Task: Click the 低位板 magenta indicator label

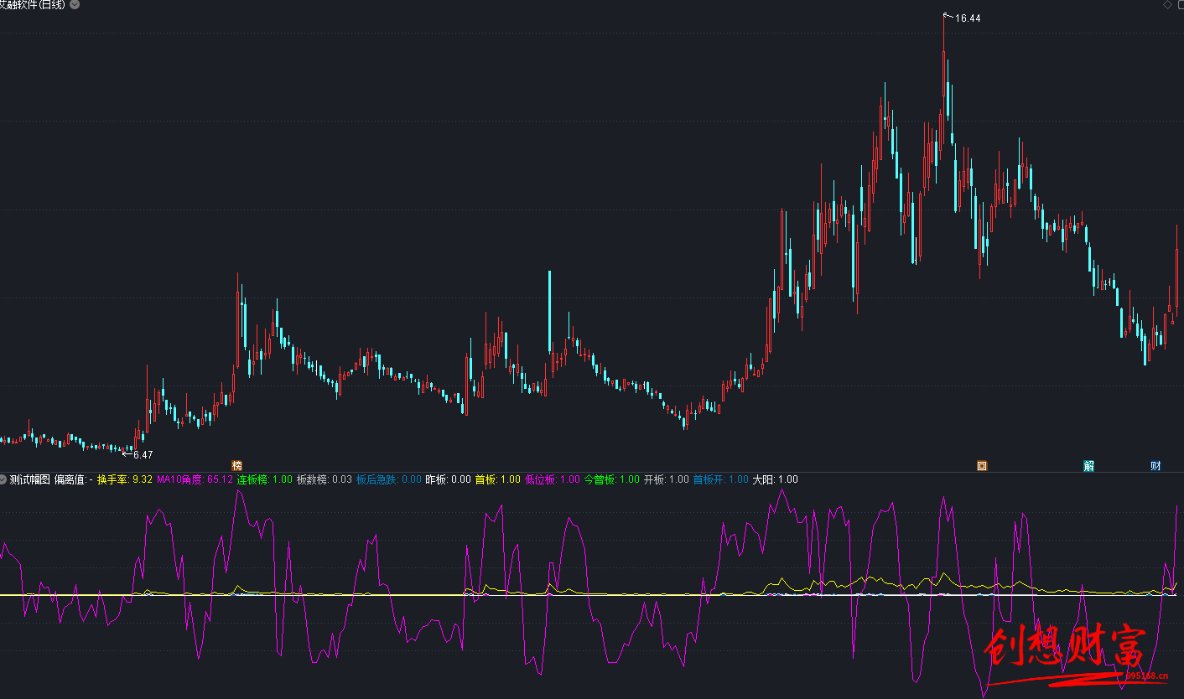Action: 541,479
